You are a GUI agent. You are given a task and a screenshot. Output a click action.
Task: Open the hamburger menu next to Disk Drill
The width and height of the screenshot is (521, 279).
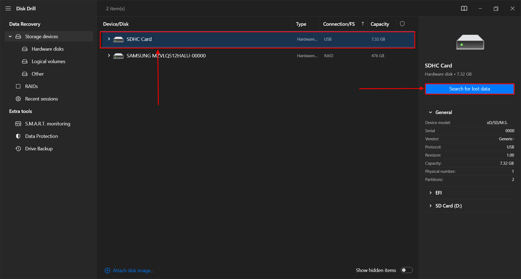pos(8,8)
